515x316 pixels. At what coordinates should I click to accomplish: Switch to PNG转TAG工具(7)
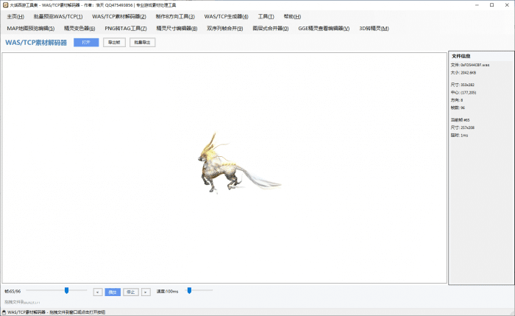[126, 28]
